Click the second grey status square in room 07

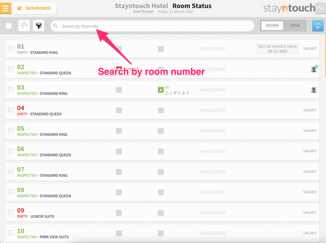click(x=161, y=172)
